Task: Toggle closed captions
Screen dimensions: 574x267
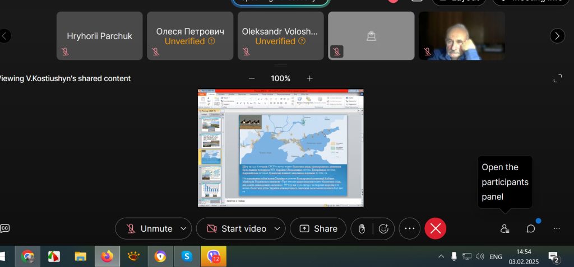Action: 4,228
